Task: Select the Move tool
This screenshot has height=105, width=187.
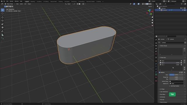Action: tap(3, 17)
